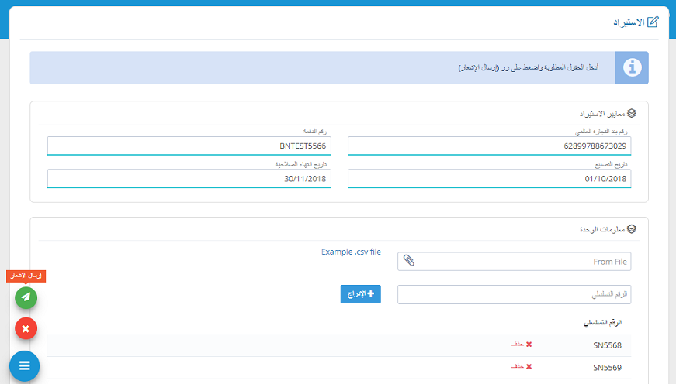Viewport: 676px width, 384px height.
Task: Focus the الرقم التسلسلي serial number field
Action: pyautogui.click(x=514, y=295)
